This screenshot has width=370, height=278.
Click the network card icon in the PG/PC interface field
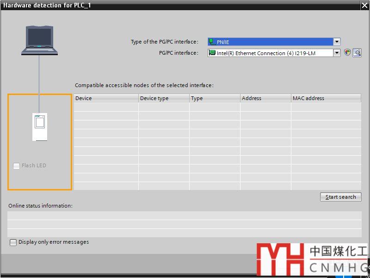click(x=212, y=53)
